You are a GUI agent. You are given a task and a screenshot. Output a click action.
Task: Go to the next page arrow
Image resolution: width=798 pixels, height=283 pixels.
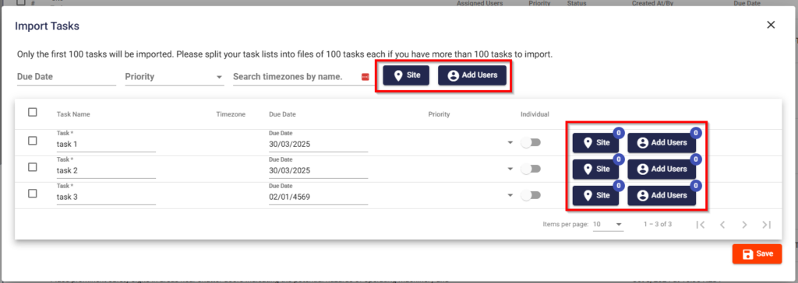[744, 225]
